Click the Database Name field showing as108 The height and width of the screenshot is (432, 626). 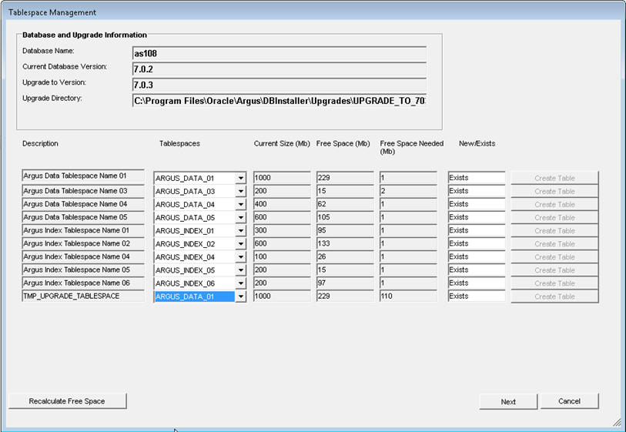tap(280, 53)
